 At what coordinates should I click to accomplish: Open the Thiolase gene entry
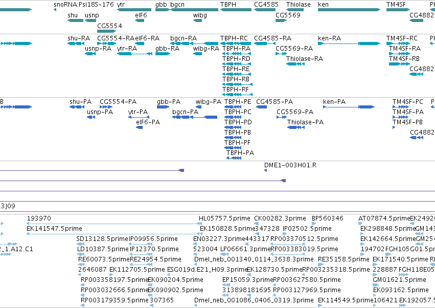click(295, 10)
